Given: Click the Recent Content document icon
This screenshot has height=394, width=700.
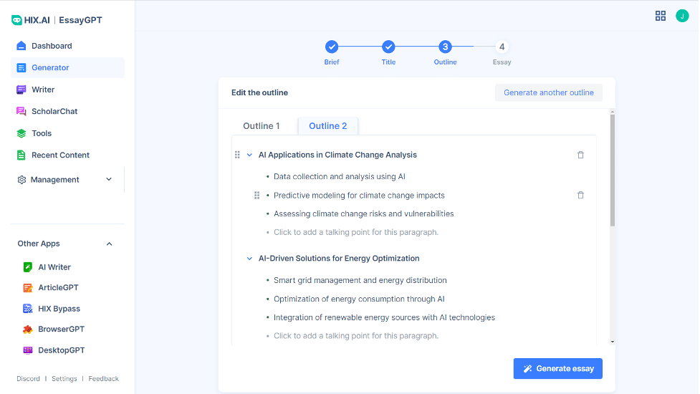Looking at the screenshot, I should 21,155.
